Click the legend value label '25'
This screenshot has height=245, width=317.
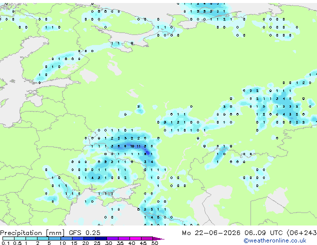[x=97, y=243]
